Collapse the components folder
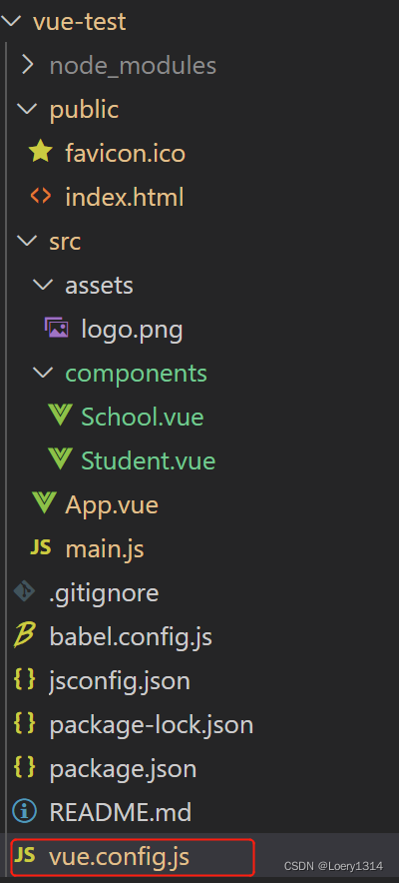399x883 pixels. [43, 373]
